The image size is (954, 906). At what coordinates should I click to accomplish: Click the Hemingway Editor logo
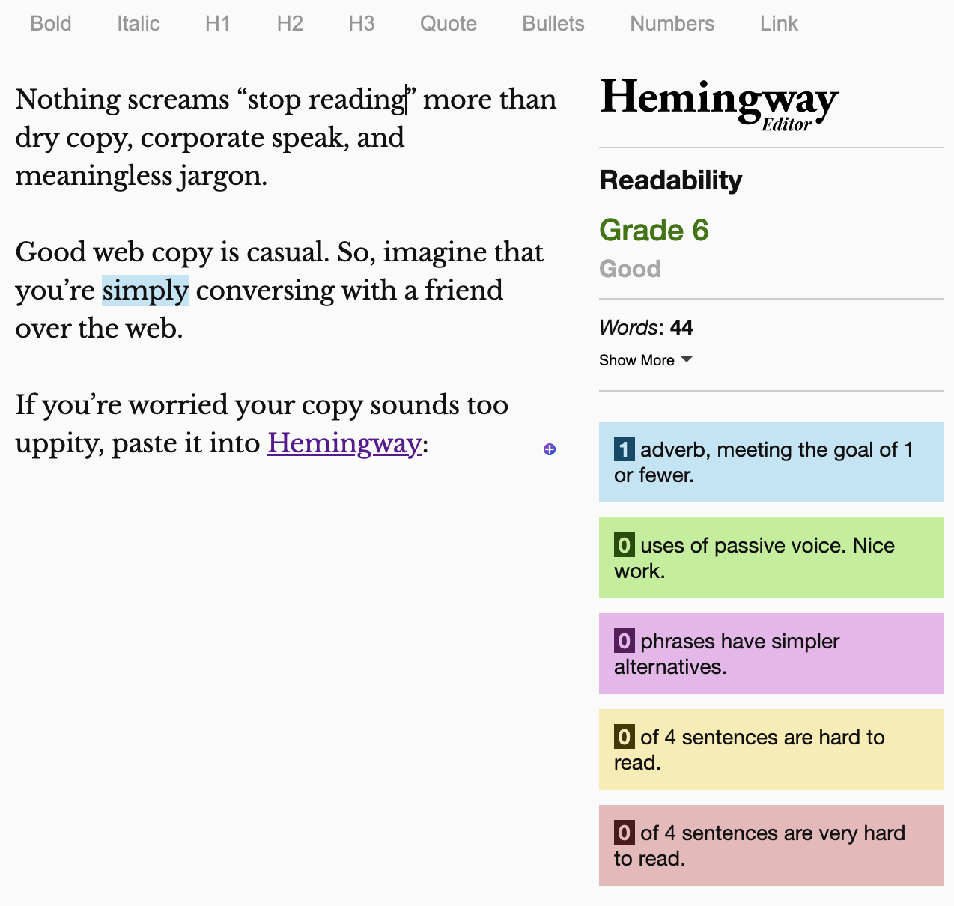click(719, 103)
